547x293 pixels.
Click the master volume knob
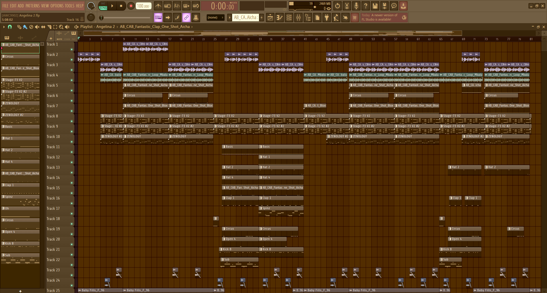91,6
